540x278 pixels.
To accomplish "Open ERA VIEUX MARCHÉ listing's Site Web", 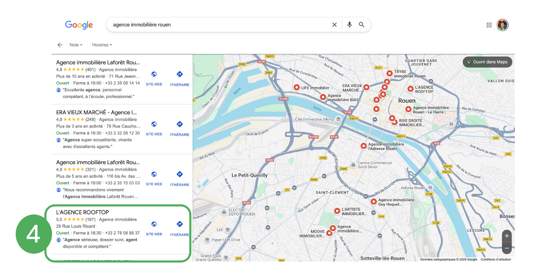I will pos(154,128).
